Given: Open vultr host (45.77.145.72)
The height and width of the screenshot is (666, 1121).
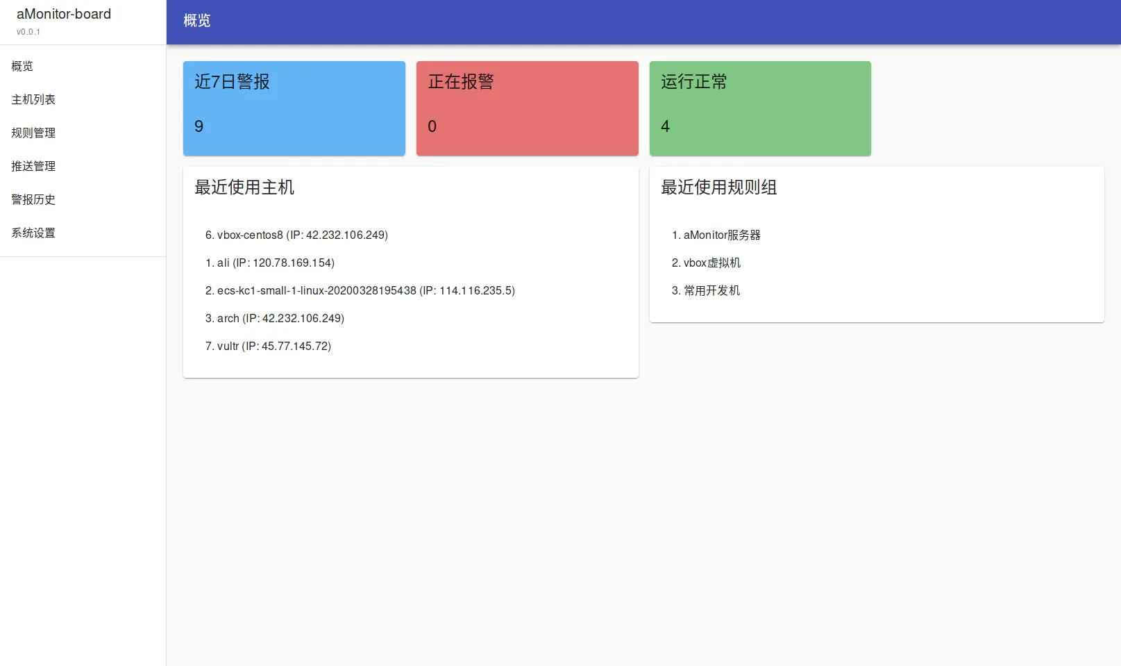Looking at the screenshot, I should pyautogui.click(x=268, y=347).
